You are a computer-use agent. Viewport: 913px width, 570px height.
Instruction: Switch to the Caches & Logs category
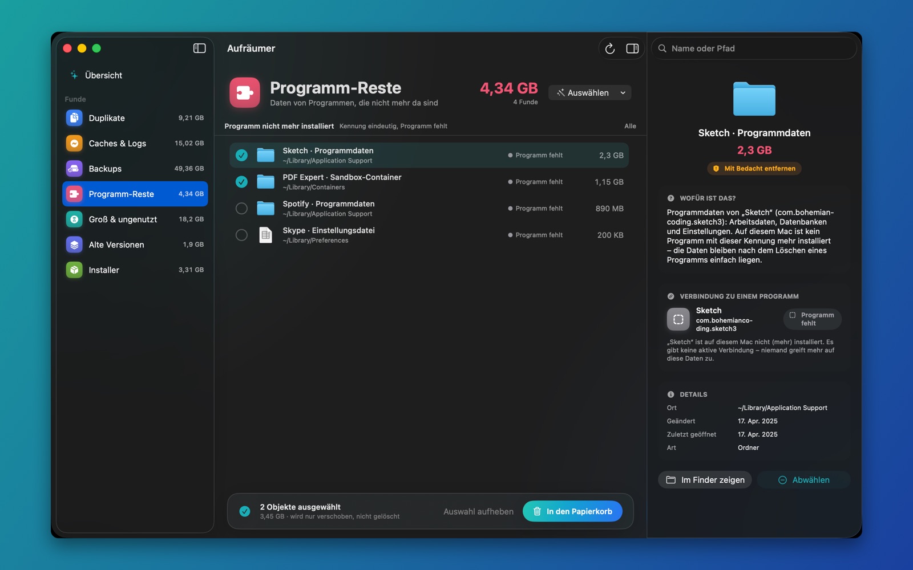click(x=135, y=144)
